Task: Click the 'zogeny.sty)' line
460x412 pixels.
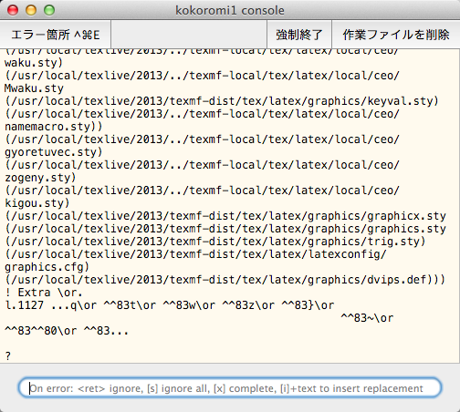Action: point(40,178)
